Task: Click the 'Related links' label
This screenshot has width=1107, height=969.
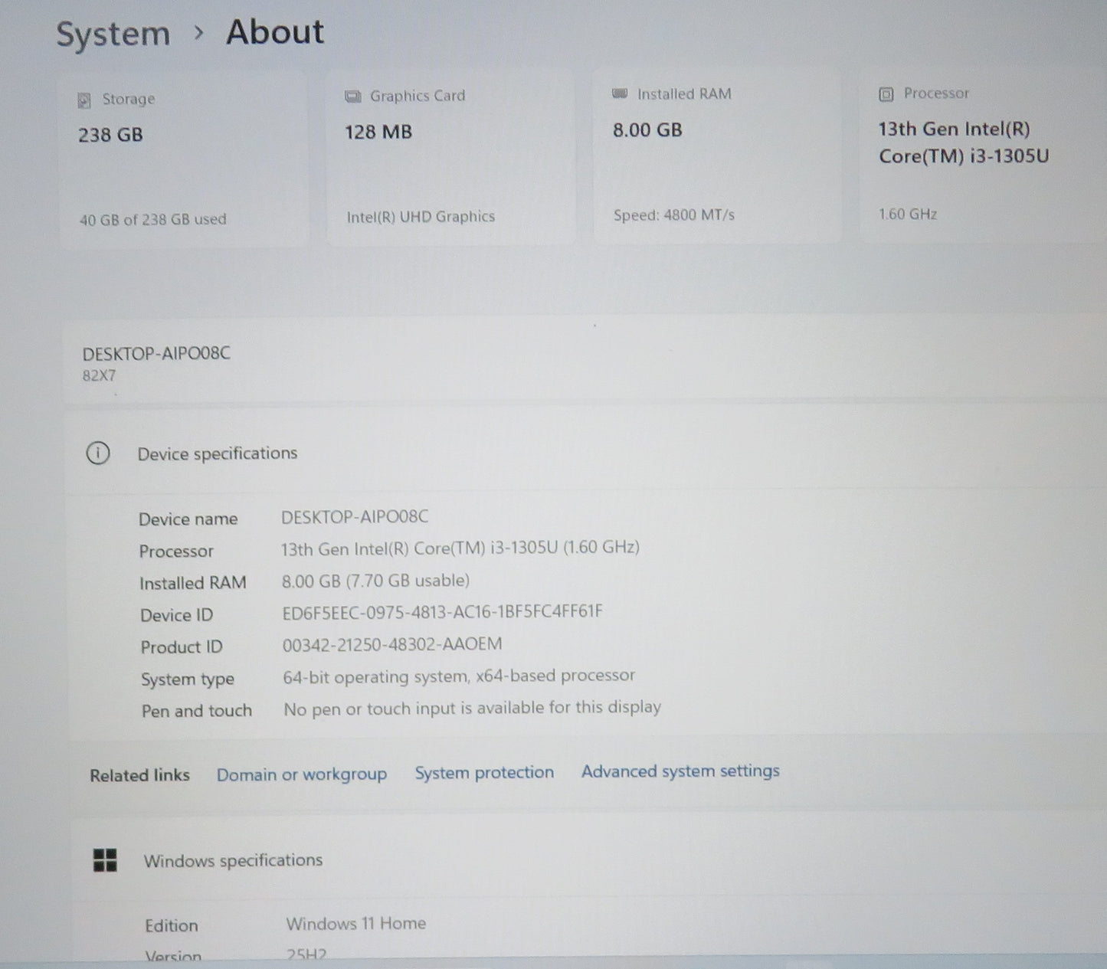Action: tap(140, 775)
